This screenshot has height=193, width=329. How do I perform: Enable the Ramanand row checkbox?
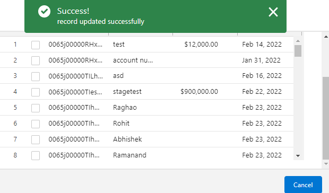point(36,155)
